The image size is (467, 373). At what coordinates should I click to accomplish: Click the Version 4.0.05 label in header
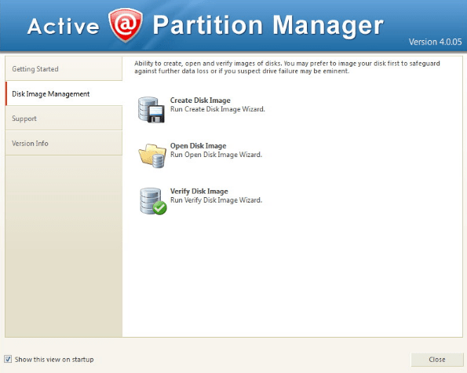[x=435, y=42]
